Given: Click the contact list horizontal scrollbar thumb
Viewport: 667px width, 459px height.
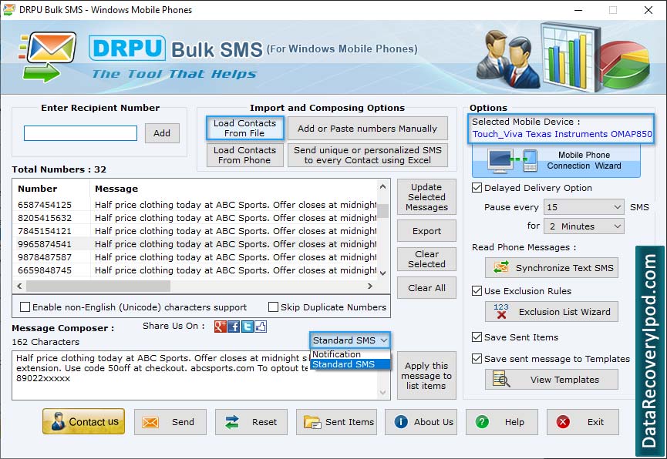Looking at the screenshot, I should [98, 286].
